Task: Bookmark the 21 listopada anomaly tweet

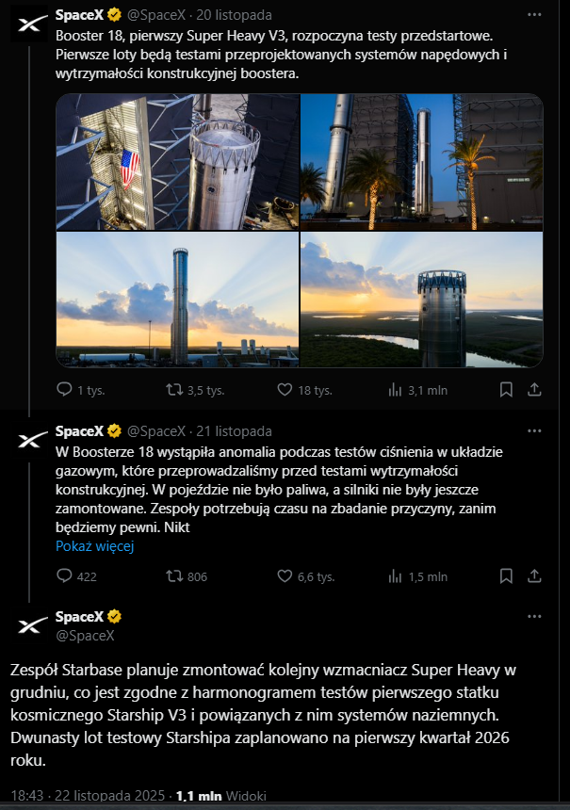Action: point(506,576)
